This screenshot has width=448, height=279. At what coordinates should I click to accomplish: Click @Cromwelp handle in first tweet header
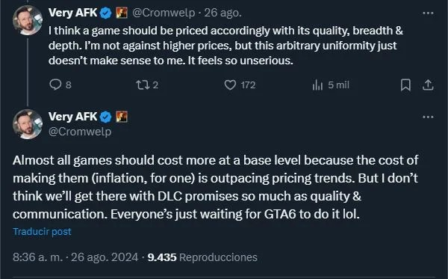tap(164, 13)
